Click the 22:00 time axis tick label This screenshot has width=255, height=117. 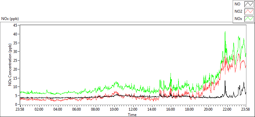pyautogui.click(x=227, y=109)
